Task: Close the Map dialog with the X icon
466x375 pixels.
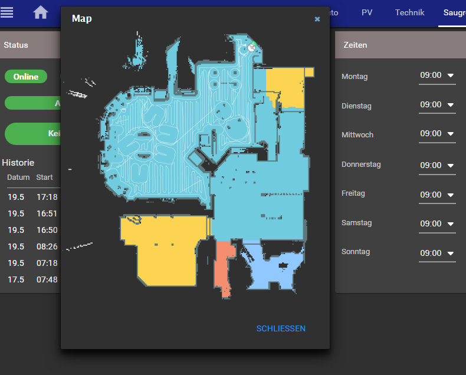Action: (317, 19)
